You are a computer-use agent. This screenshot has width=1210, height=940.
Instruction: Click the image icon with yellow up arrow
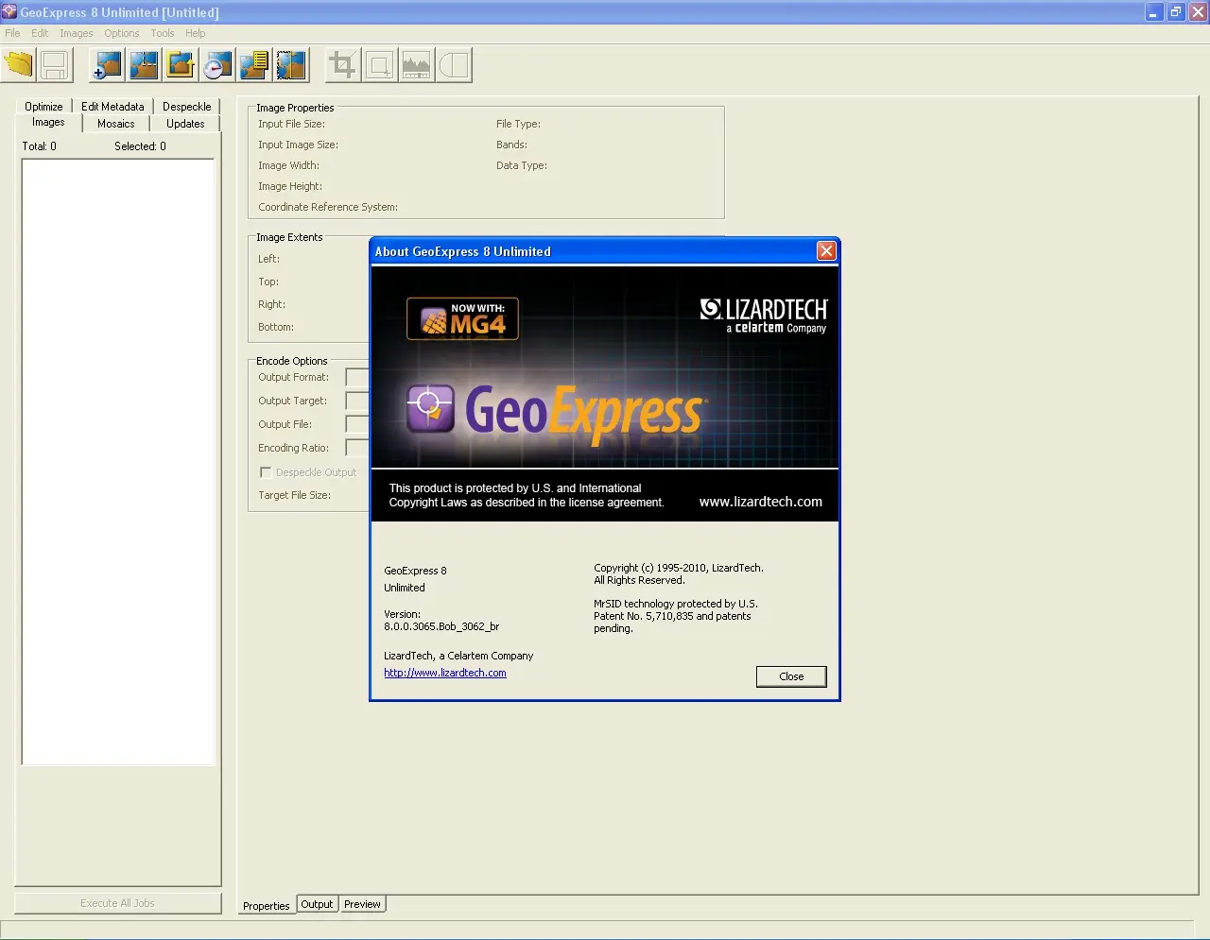click(181, 65)
